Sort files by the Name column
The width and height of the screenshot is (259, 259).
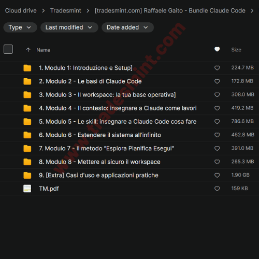pyautogui.click(x=44, y=50)
